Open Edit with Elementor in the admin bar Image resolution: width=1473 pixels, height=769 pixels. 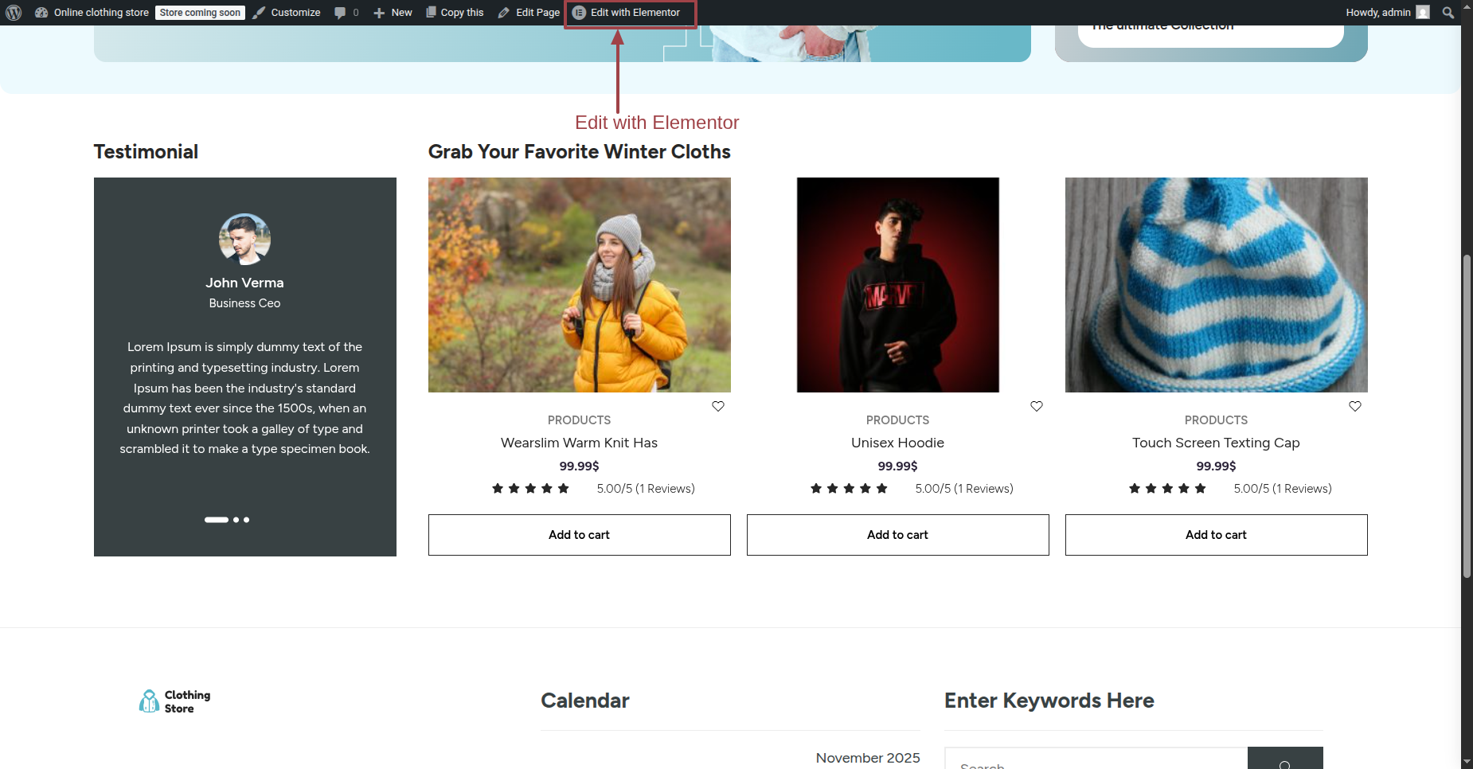pos(627,13)
